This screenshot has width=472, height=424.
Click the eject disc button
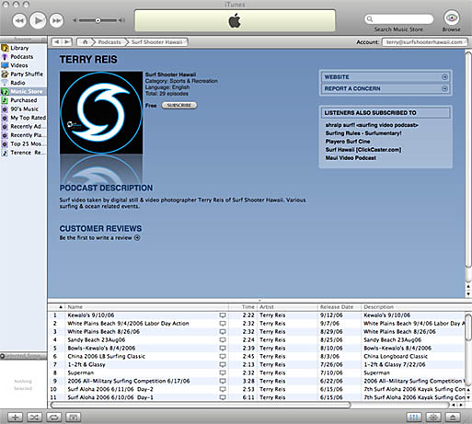click(x=453, y=417)
